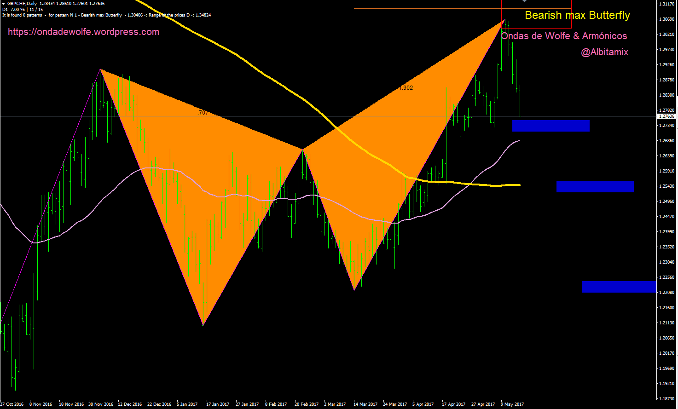Click the pattern info text 'It is found 0 patterns'

(x=22, y=15)
